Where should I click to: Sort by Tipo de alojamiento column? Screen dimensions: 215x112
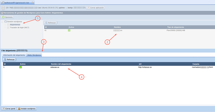coord(175,27)
